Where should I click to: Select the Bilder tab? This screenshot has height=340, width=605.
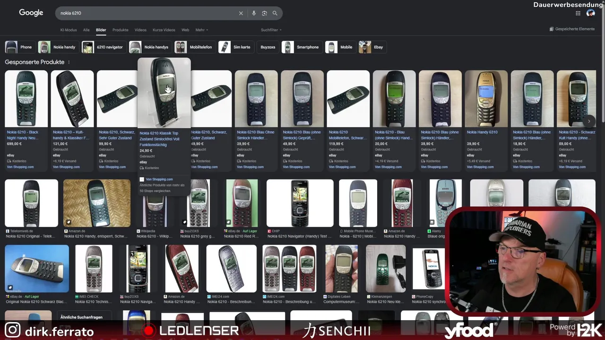(101, 30)
